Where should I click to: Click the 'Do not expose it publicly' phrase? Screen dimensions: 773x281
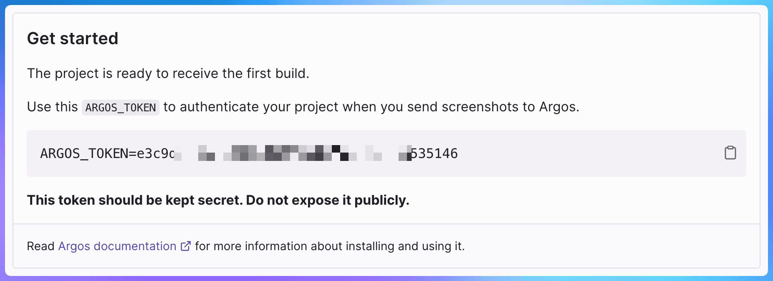click(328, 200)
